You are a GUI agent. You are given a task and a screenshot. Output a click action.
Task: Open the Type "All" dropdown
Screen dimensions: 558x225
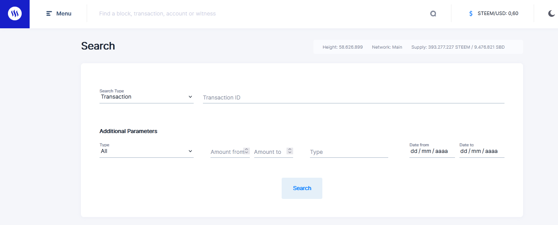click(146, 151)
